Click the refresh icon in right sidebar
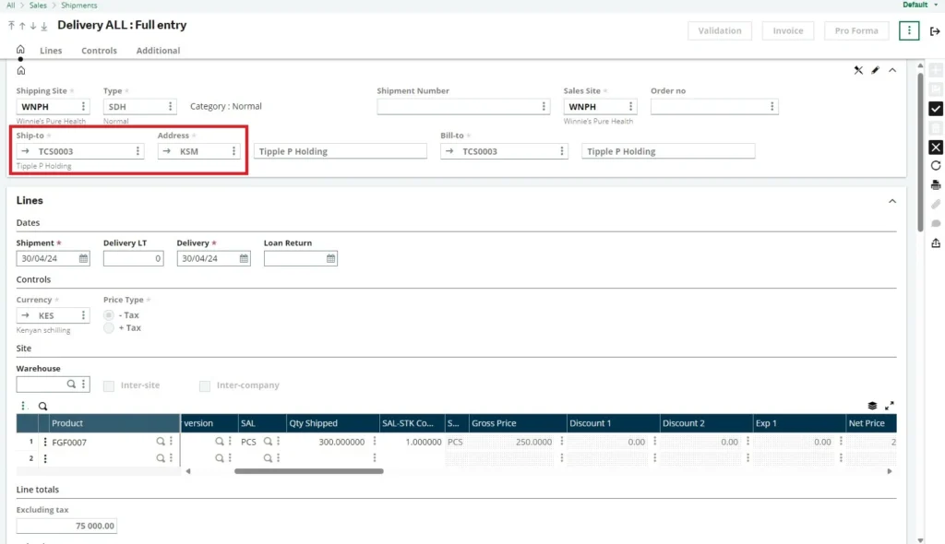The width and height of the screenshot is (945, 544). pyautogui.click(x=936, y=166)
